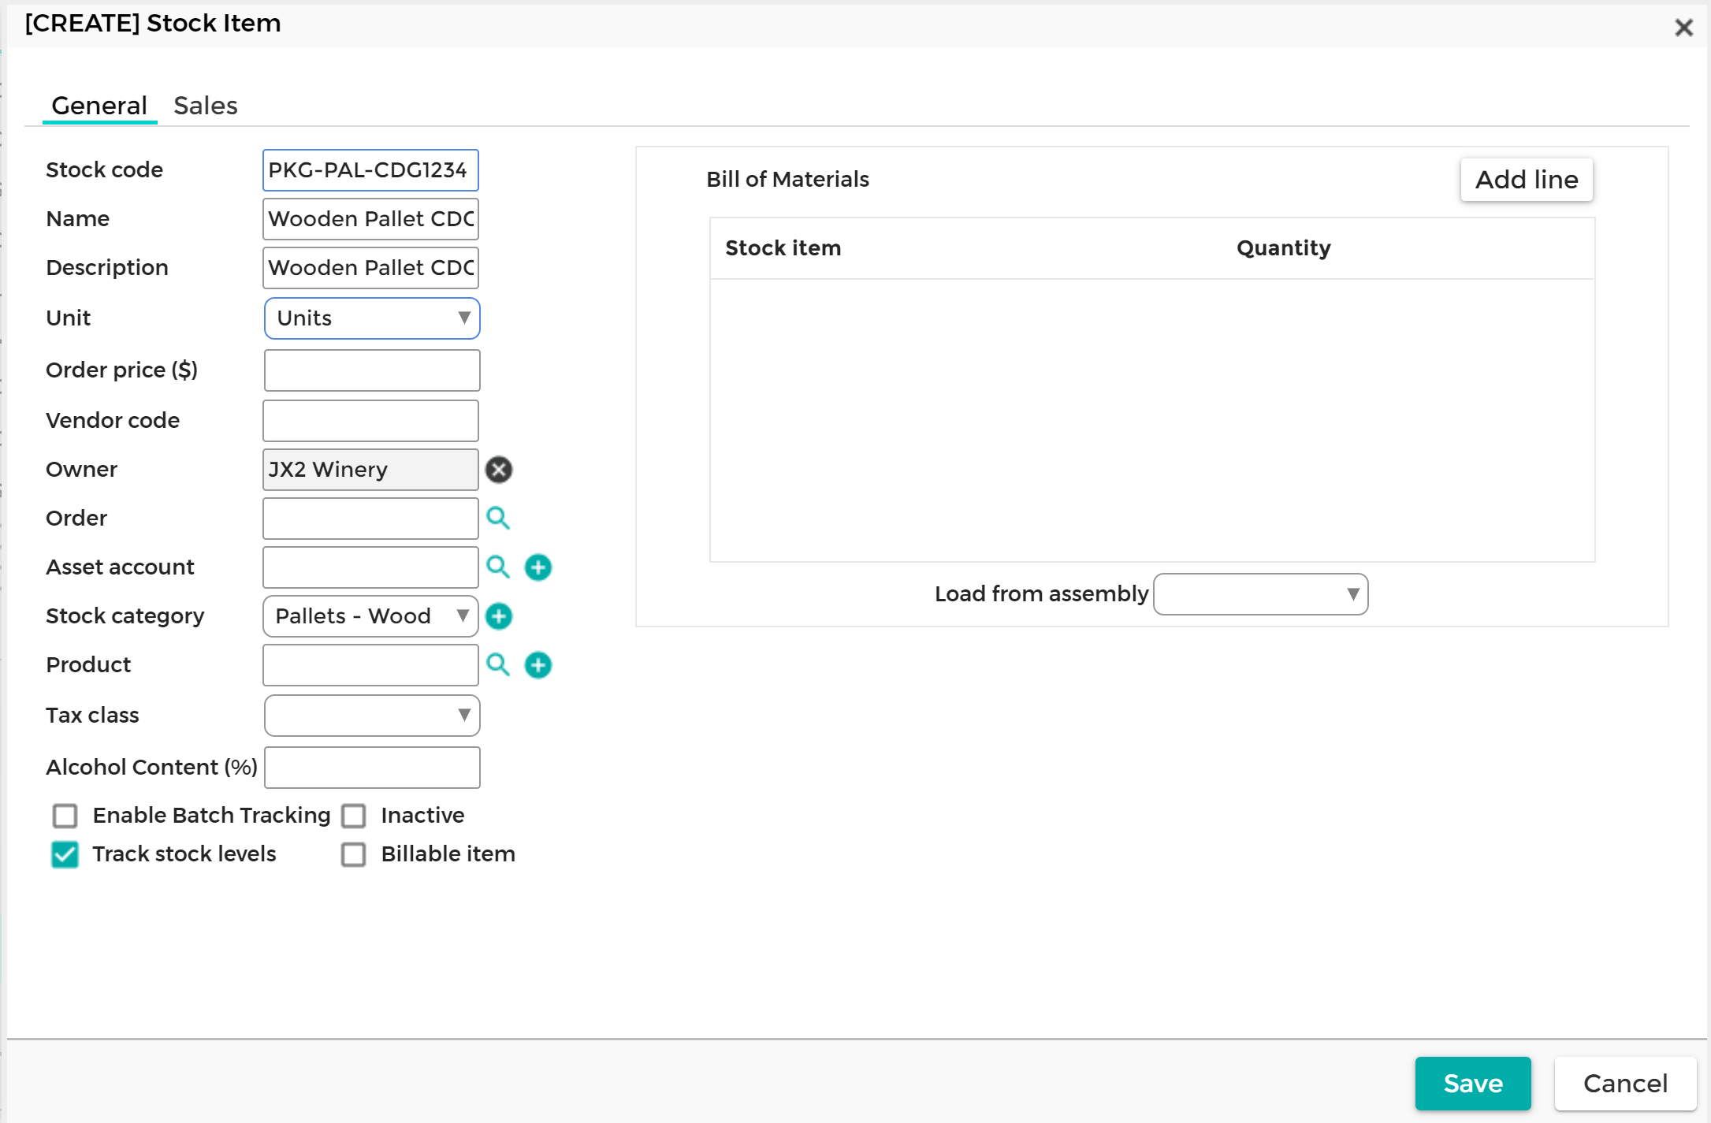Screen dimensions: 1711x1123
Task: Search for an order with magnifier icon
Action: [x=498, y=518]
